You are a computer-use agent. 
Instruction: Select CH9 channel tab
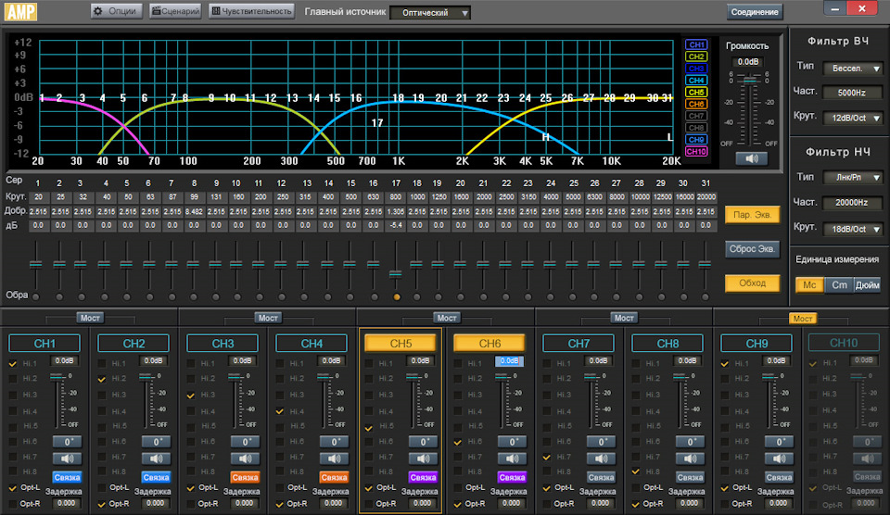coord(756,343)
